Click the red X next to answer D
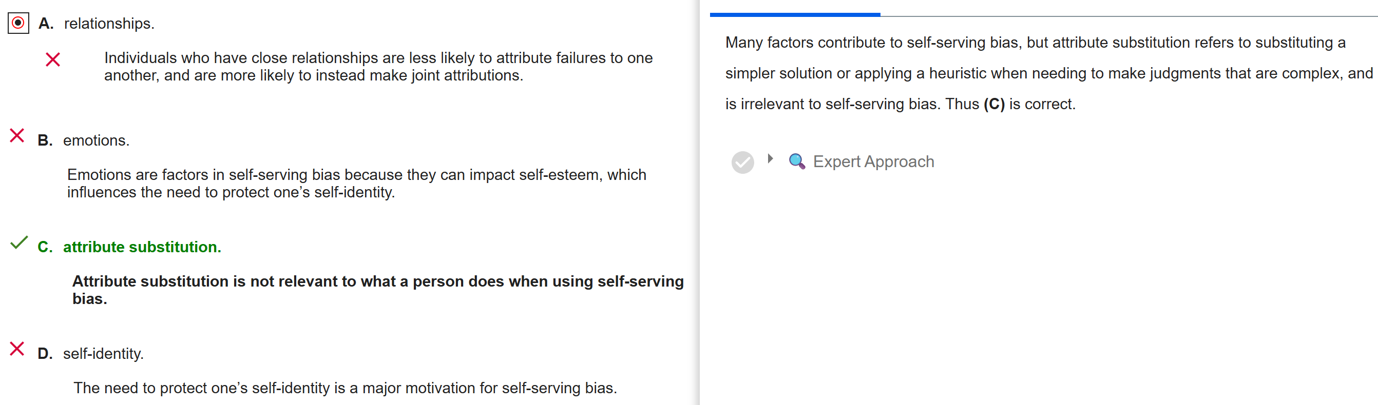This screenshot has height=405, width=1378. [17, 349]
